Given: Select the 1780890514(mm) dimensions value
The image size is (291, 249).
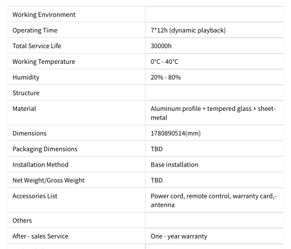Looking at the screenshot, I should point(176,133).
